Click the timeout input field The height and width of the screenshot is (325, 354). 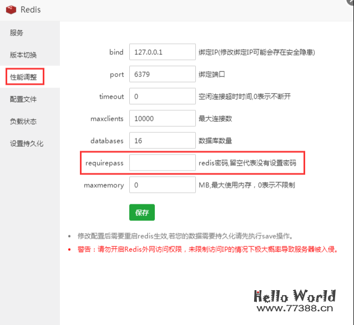click(x=163, y=96)
